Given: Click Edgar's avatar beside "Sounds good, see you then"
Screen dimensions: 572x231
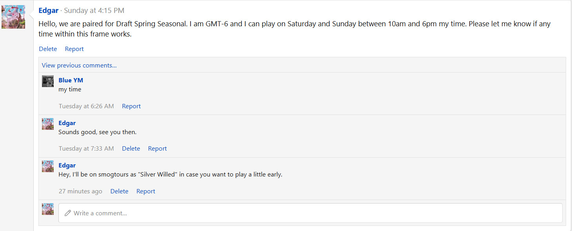Looking at the screenshot, I should pyautogui.click(x=48, y=124).
